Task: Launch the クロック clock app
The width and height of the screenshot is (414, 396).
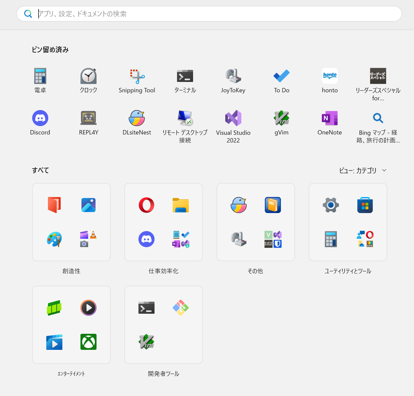Action: click(x=88, y=81)
